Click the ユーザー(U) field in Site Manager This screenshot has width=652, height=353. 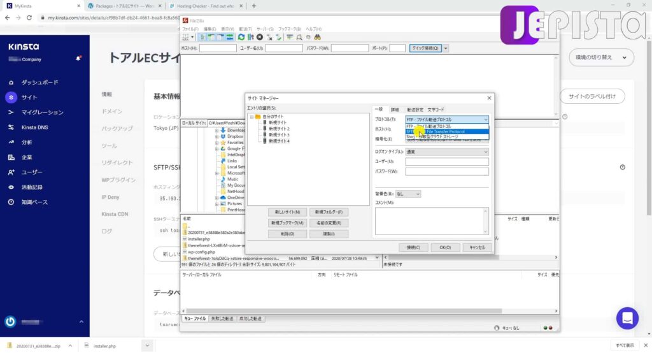(x=446, y=161)
